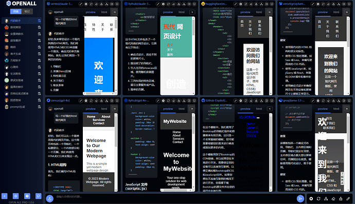Click the message input field at bottom
The height and width of the screenshot is (204, 355).
click(x=174, y=198)
